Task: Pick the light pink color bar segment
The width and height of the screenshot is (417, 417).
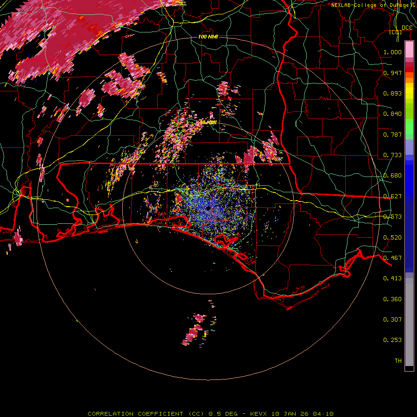Action: [409, 50]
